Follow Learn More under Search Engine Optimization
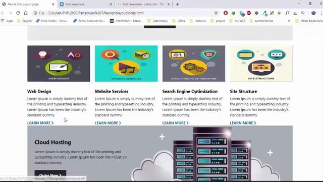 176,123
